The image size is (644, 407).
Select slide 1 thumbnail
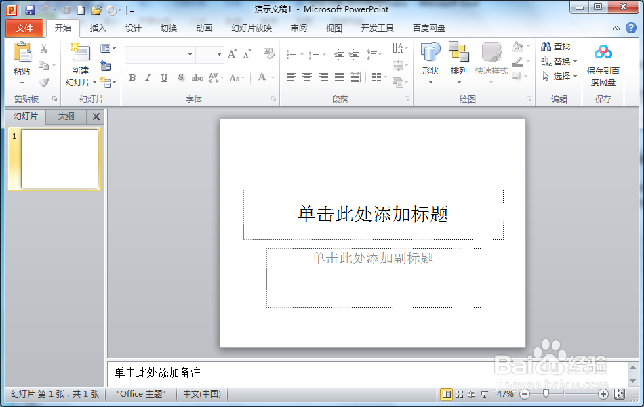point(59,158)
